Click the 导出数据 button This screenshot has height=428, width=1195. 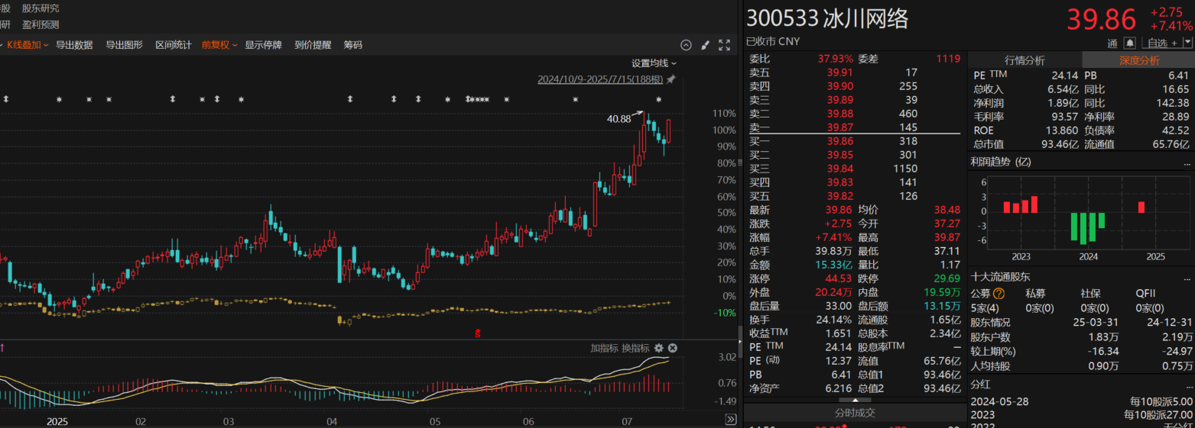pyautogui.click(x=74, y=45)
